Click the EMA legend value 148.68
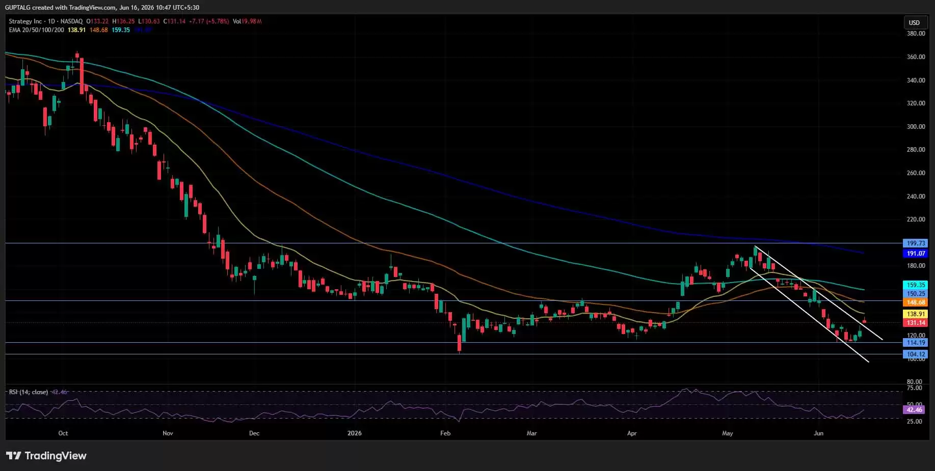Viewport: 935px width, 471px height. point(99,30)
